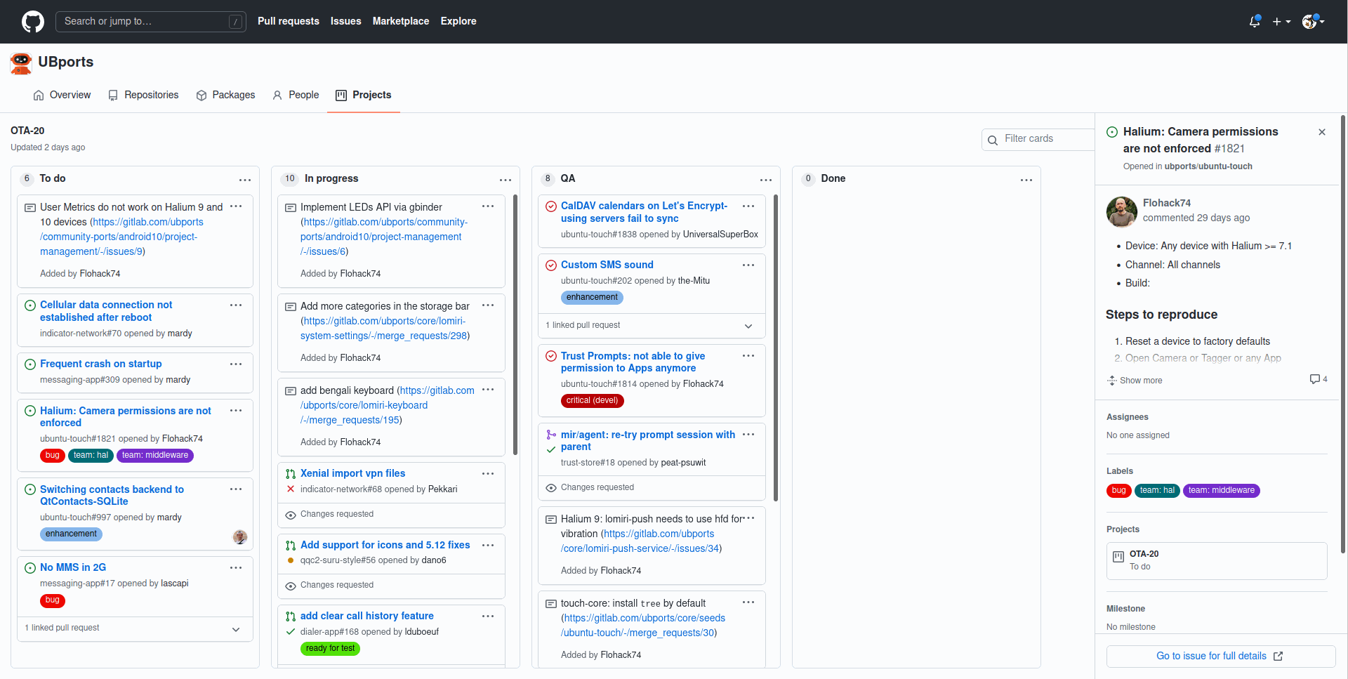The image size is (1348, 679).
Task: Open Done column three-dot menu
Action: point(1026,180)
